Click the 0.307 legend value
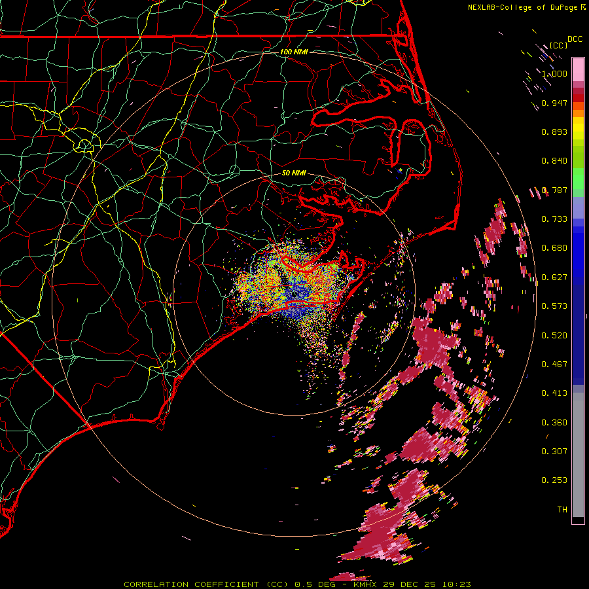This screenshot has width=589, height=589. pyautogui.click(x=554, y=452)
